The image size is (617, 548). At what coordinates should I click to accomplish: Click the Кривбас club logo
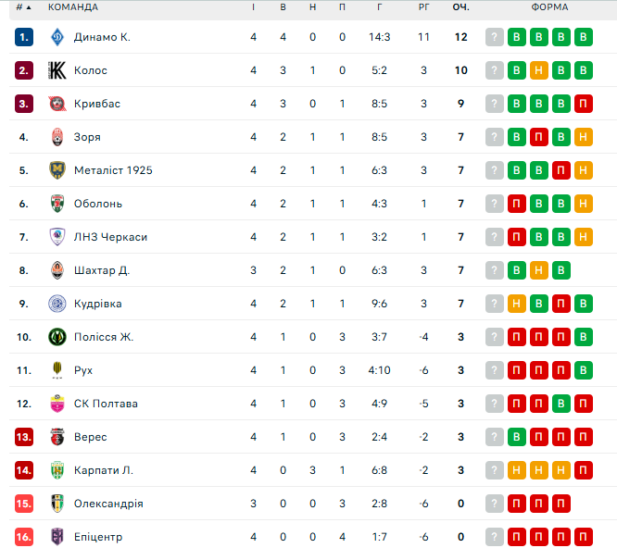pos(57,104)
